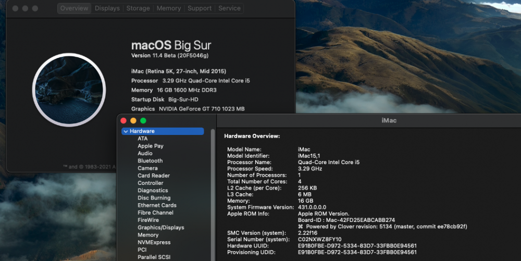
Task: Click the 3.29 GHz processor speed value
Action: coord(310,169)
